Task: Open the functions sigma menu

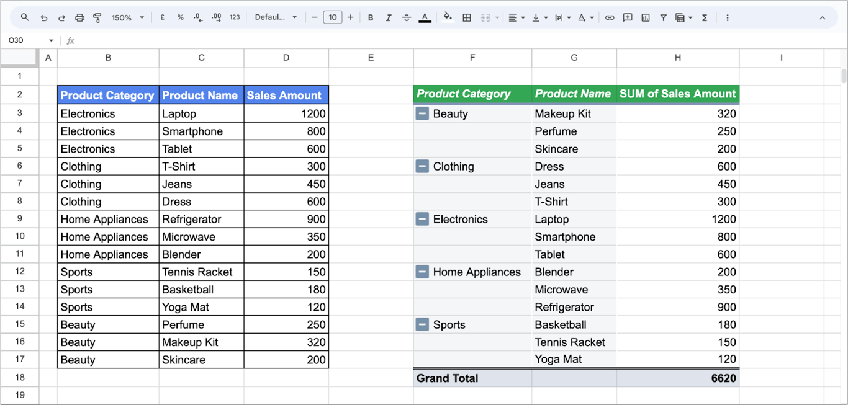Action: click(705, 17)
